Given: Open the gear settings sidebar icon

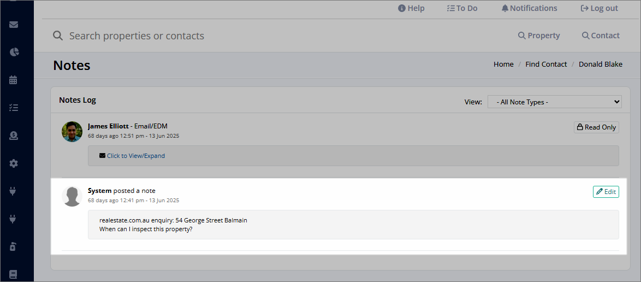Looking at the screenshot, I should tap(14, 164).
